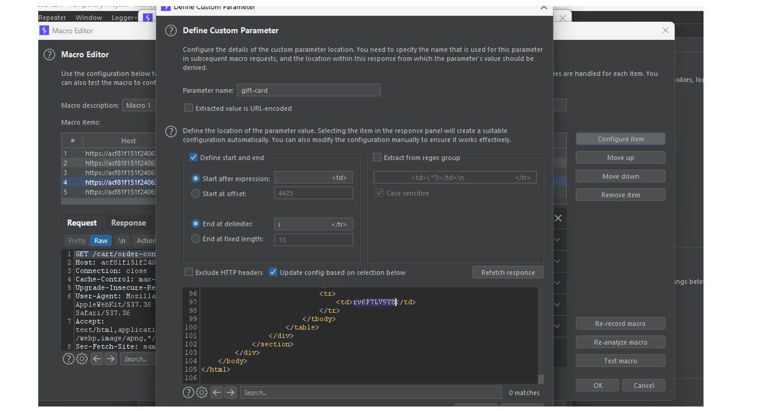Click the help icon beside the parameter location description

click(x=171, y=131)
